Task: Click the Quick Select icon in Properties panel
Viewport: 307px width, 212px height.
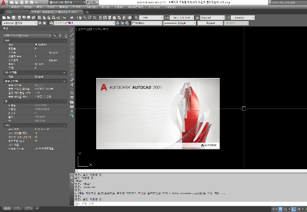Action: (65, 36)
